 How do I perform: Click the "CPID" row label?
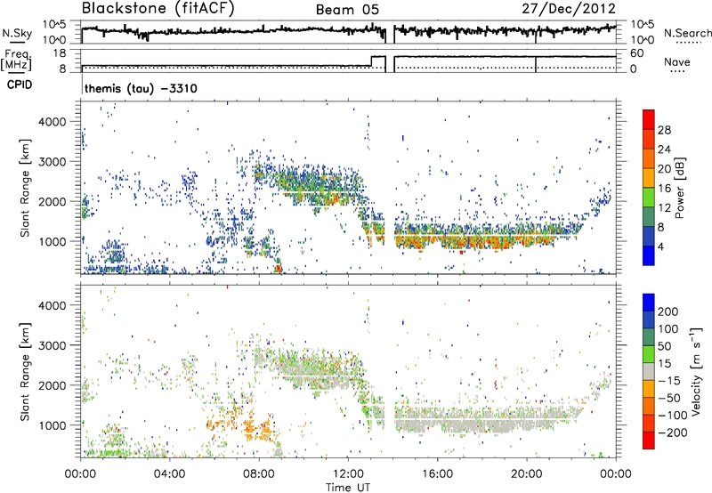20,85
